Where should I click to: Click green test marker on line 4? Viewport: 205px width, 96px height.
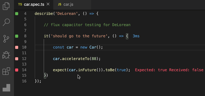click(17, 14)
